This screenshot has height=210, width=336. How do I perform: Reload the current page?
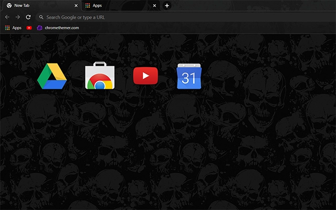pos(28,17)
